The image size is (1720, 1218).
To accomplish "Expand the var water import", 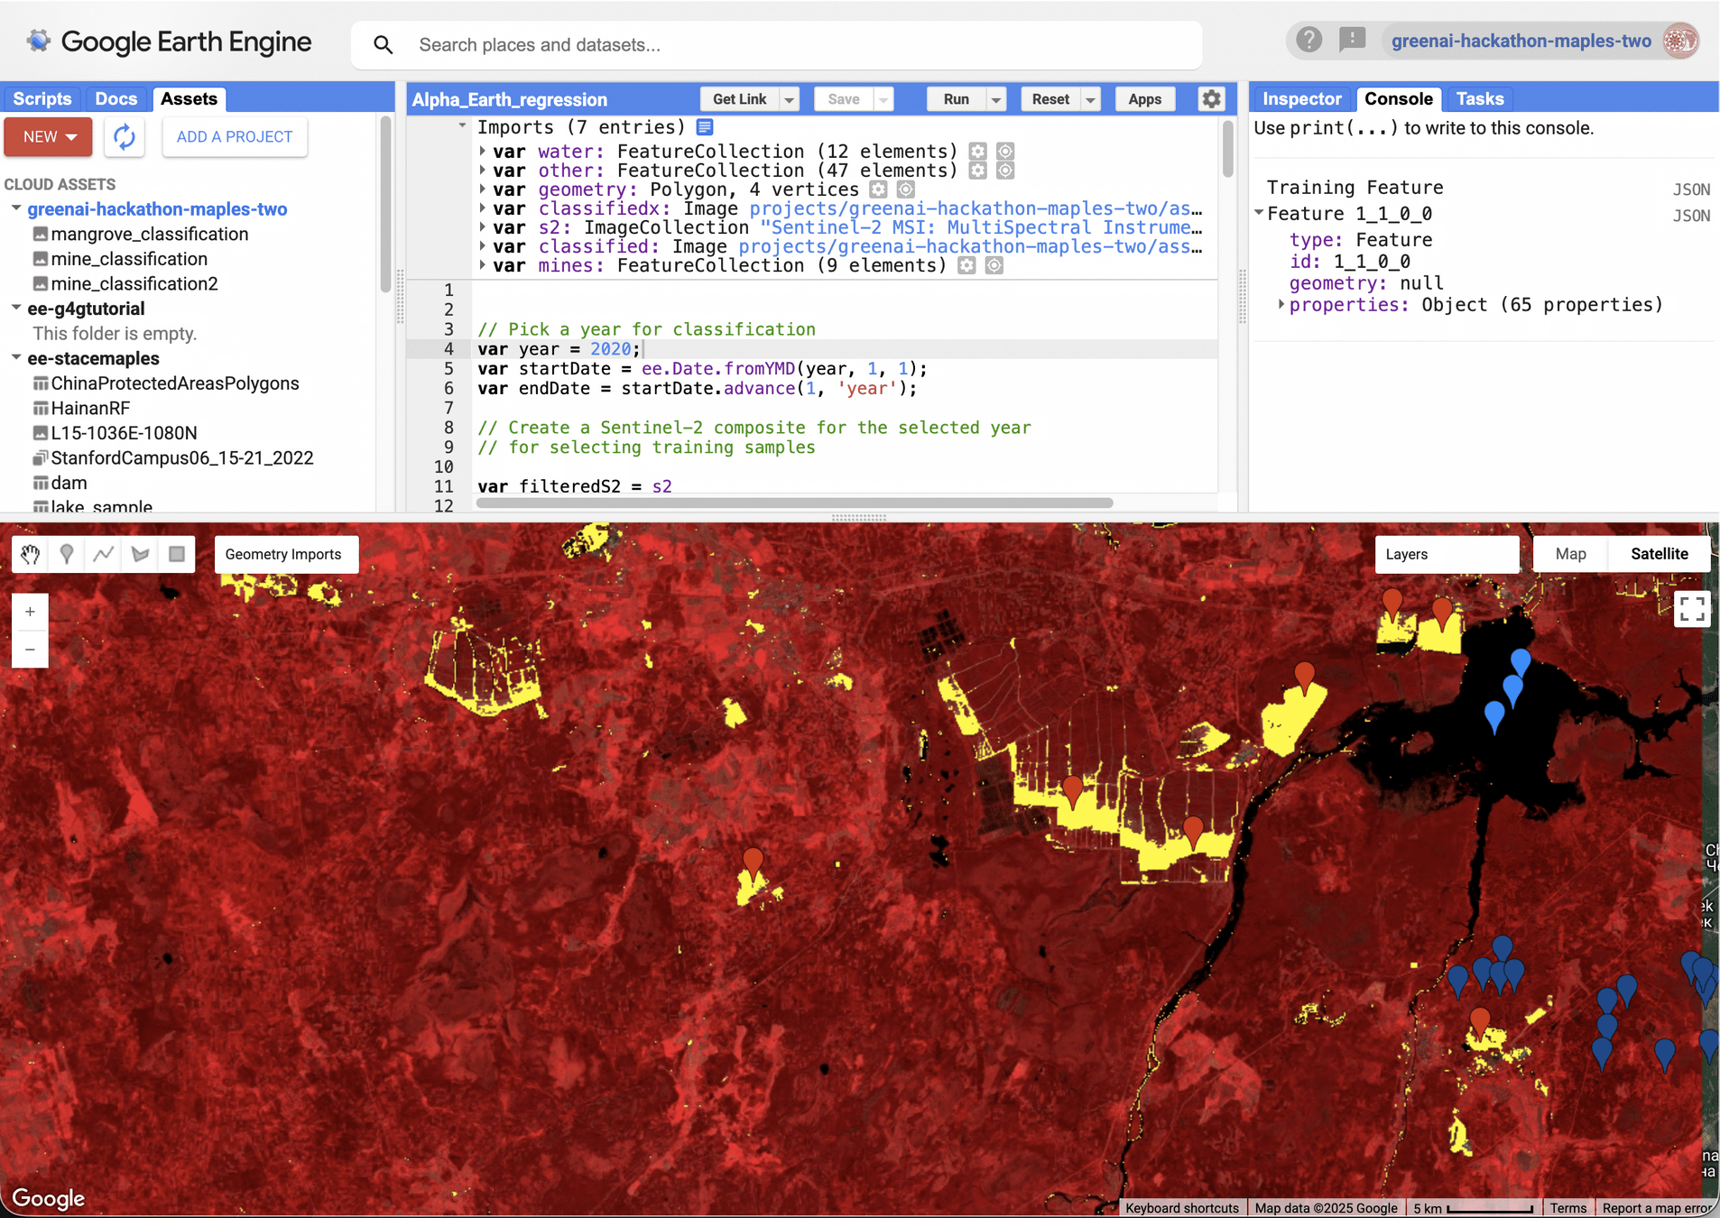I will 483,152.
